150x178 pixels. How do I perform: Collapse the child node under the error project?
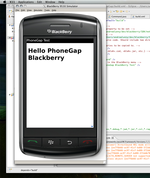click(13, 41)
